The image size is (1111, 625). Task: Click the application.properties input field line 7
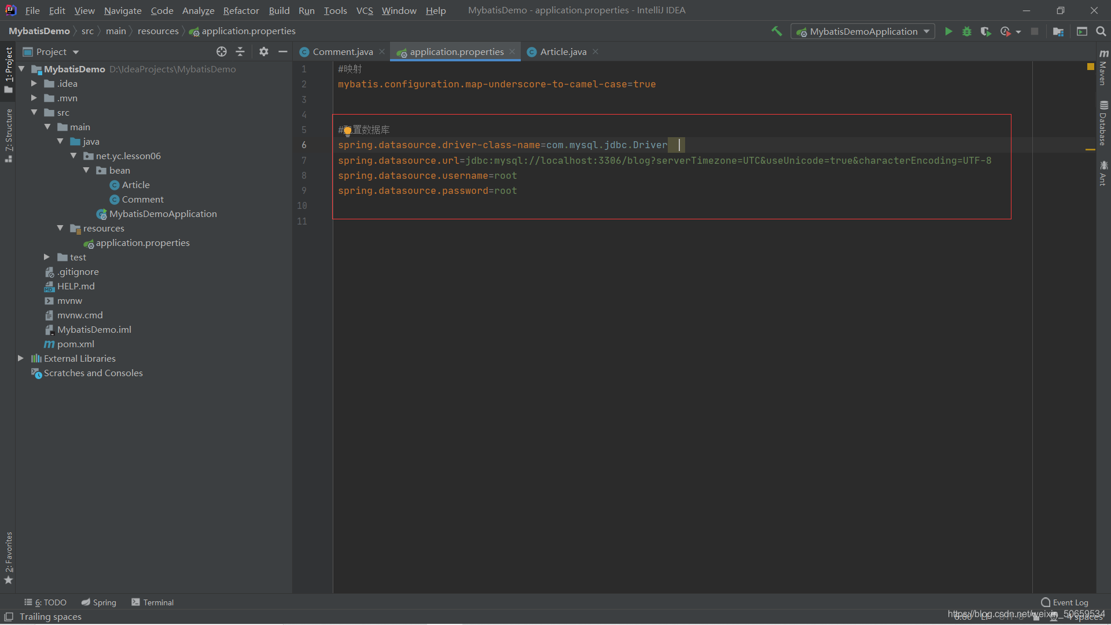[x=664, y=160]
